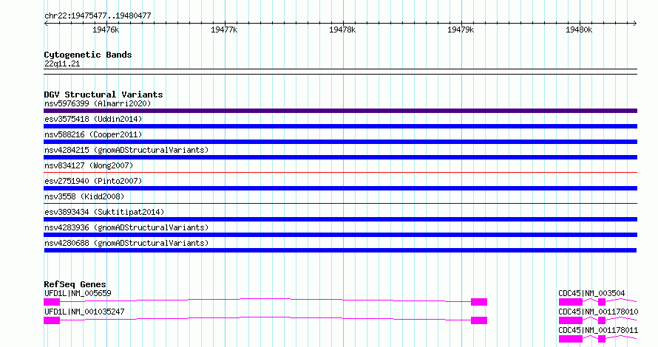Select the thin red nsv834127 variant line

point(340,172)
